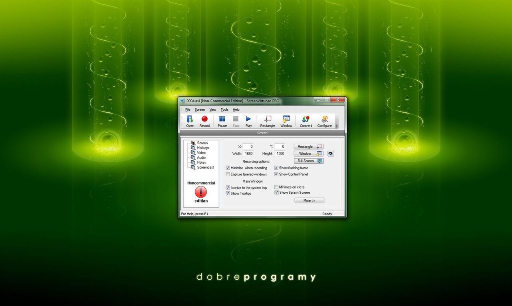Screen dimensions: 512x306
Task: Start capturing with the red Record icon
Action: (205, 121)
